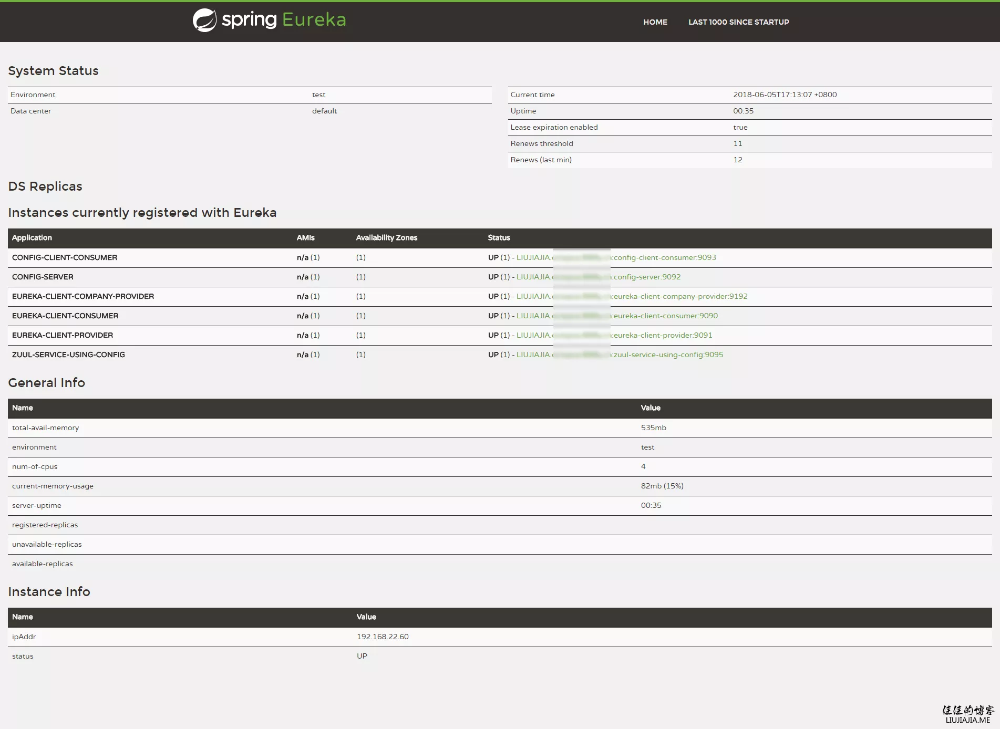Click the Spring leaf logo icon
Viewport: 1000px width, 729px height.
click(204, 20)
